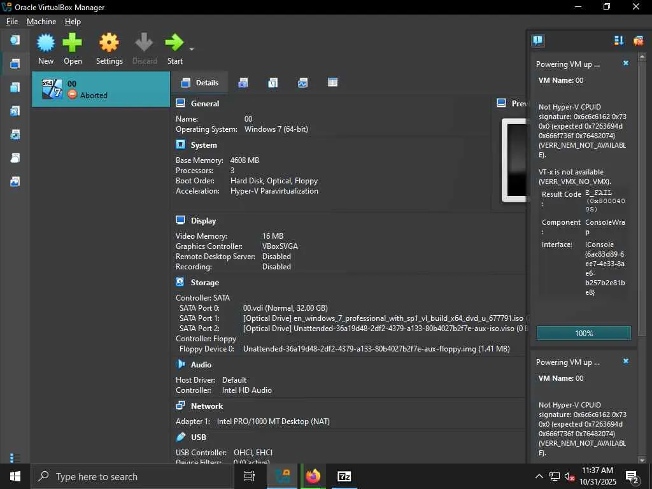Click the 100% progress bar
The image size is (652, 489).
(583, 333)
